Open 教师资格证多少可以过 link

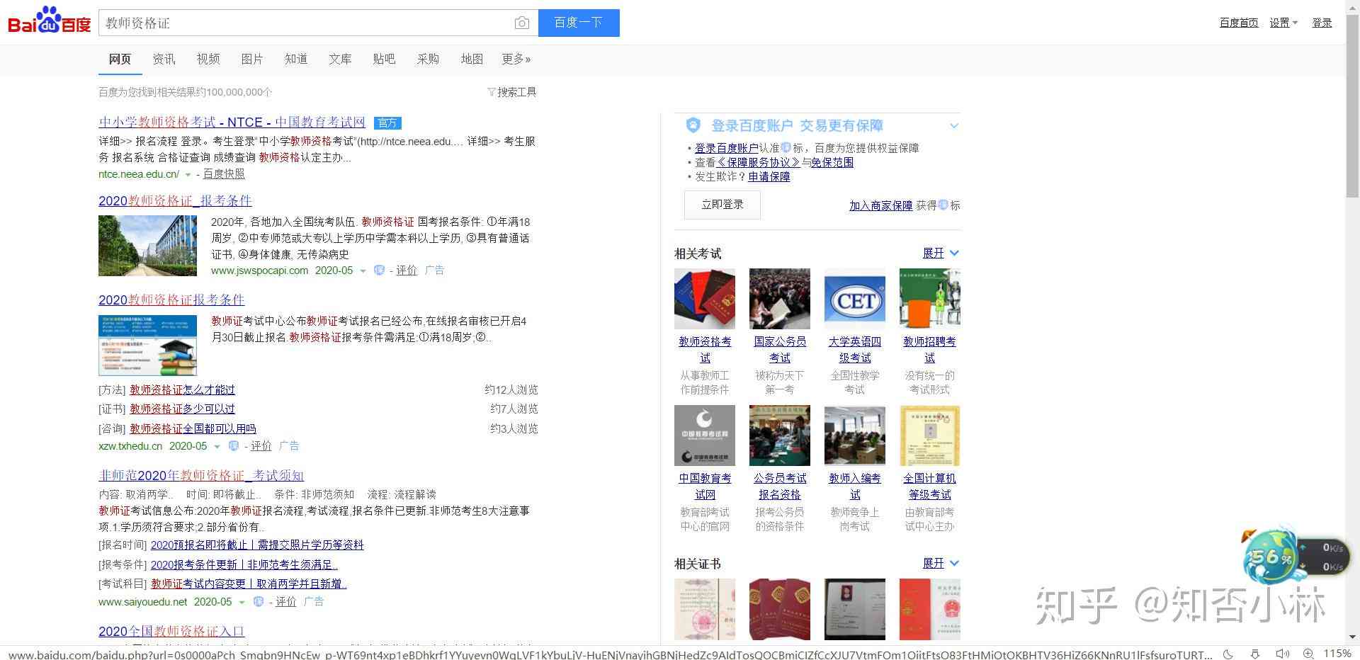[x=182, y=409]
